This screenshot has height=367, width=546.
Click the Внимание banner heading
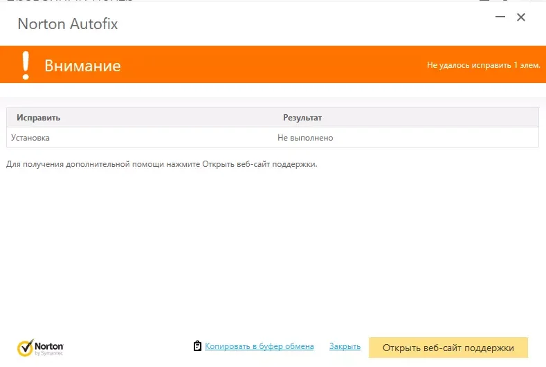pyautogui.click(x=82, y=66)
